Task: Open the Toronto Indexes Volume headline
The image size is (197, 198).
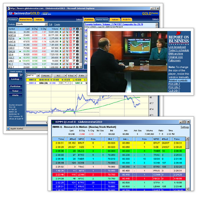Action: point(114,24)
